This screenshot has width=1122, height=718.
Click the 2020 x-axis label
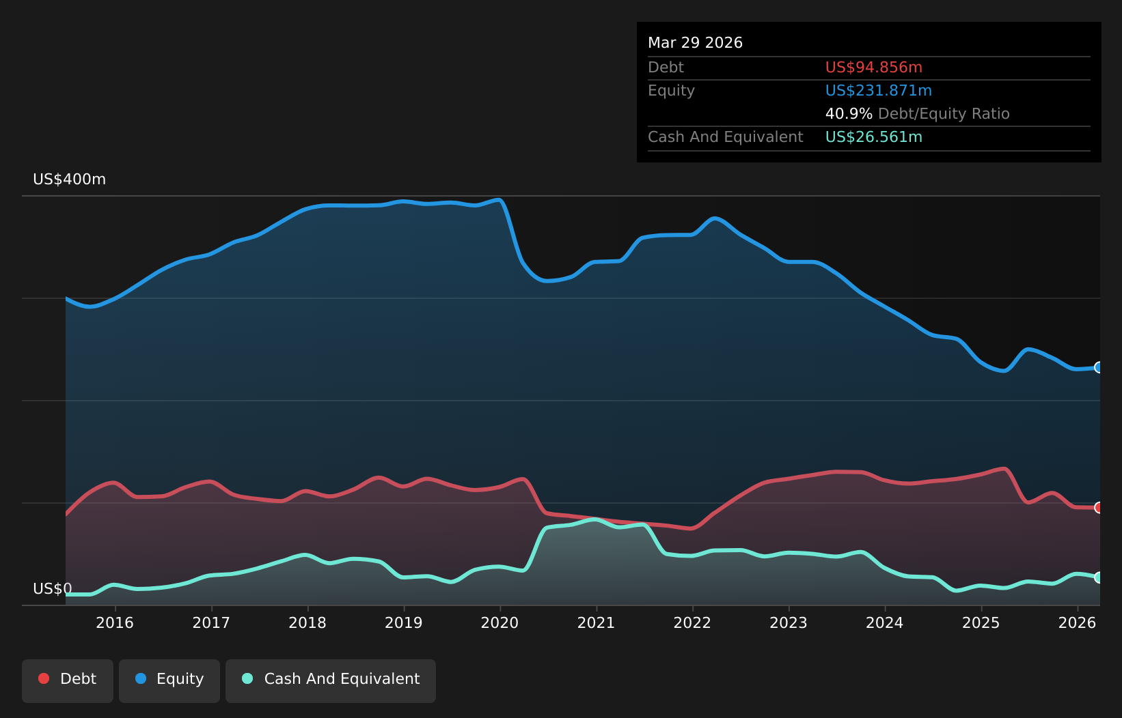pyautogui.click(x=500, y=622)
